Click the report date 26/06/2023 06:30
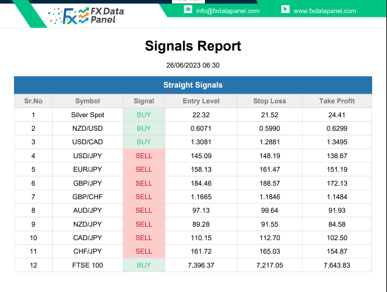The height and width of the screenshot is (292, 387). tap(193, 65)
